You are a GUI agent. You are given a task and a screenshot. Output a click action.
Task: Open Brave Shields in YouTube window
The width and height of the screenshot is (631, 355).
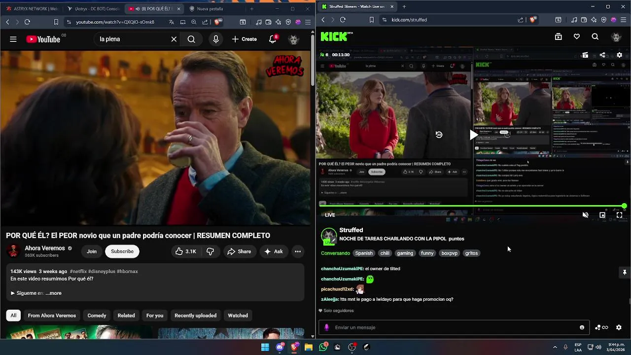218,22
